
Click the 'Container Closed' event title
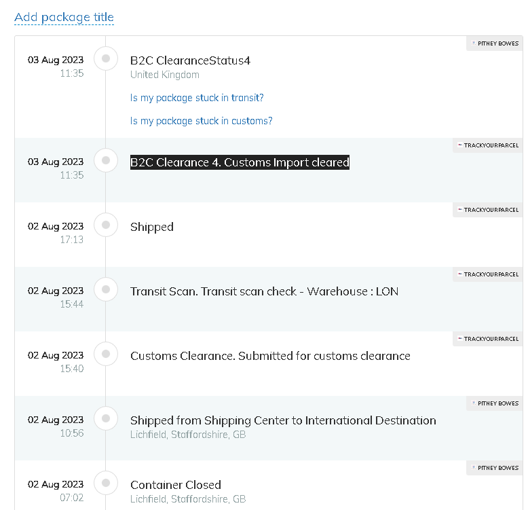pos(176,485)
